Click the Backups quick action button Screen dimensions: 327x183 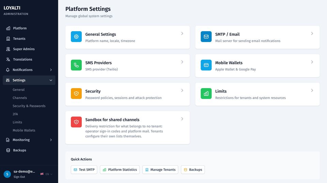pyautogui.click(x=193, y=170)
